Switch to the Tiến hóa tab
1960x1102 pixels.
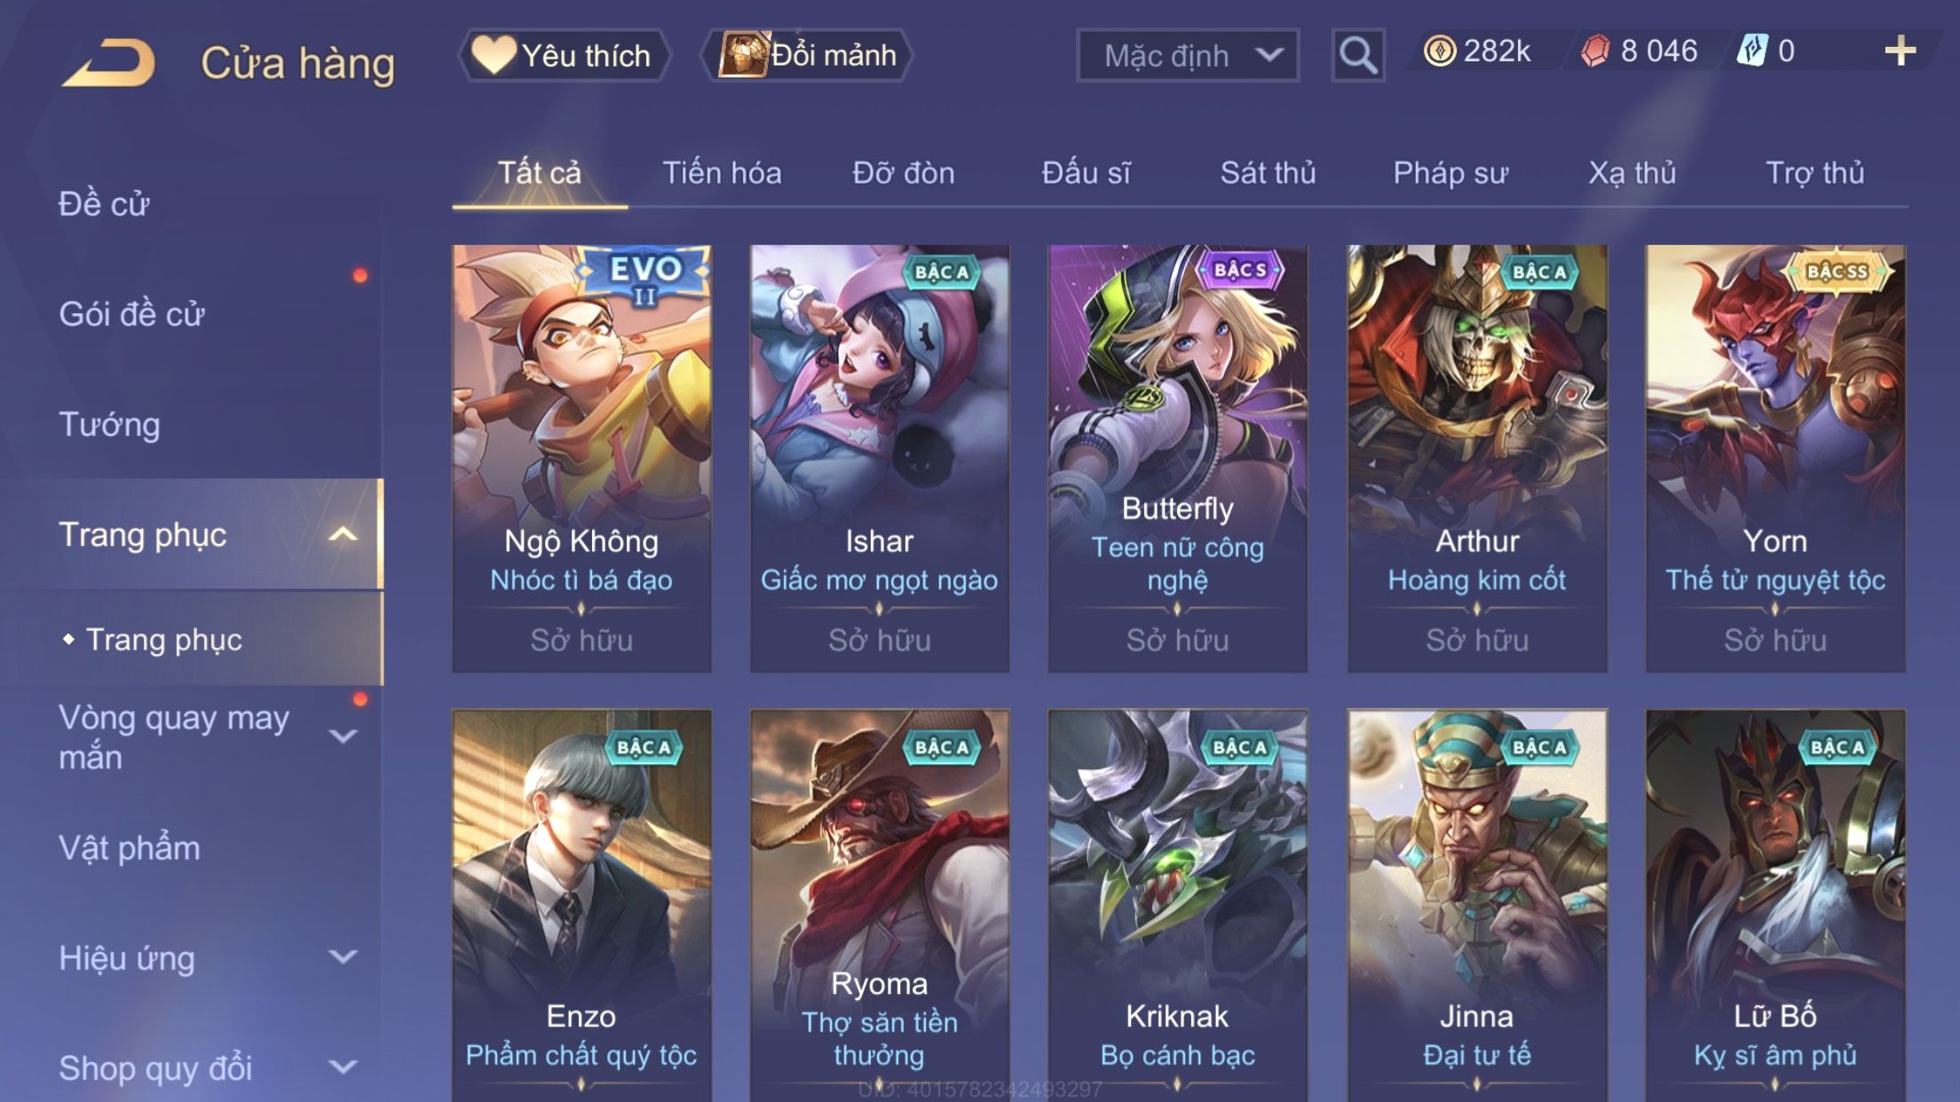[x=722, y=172]
